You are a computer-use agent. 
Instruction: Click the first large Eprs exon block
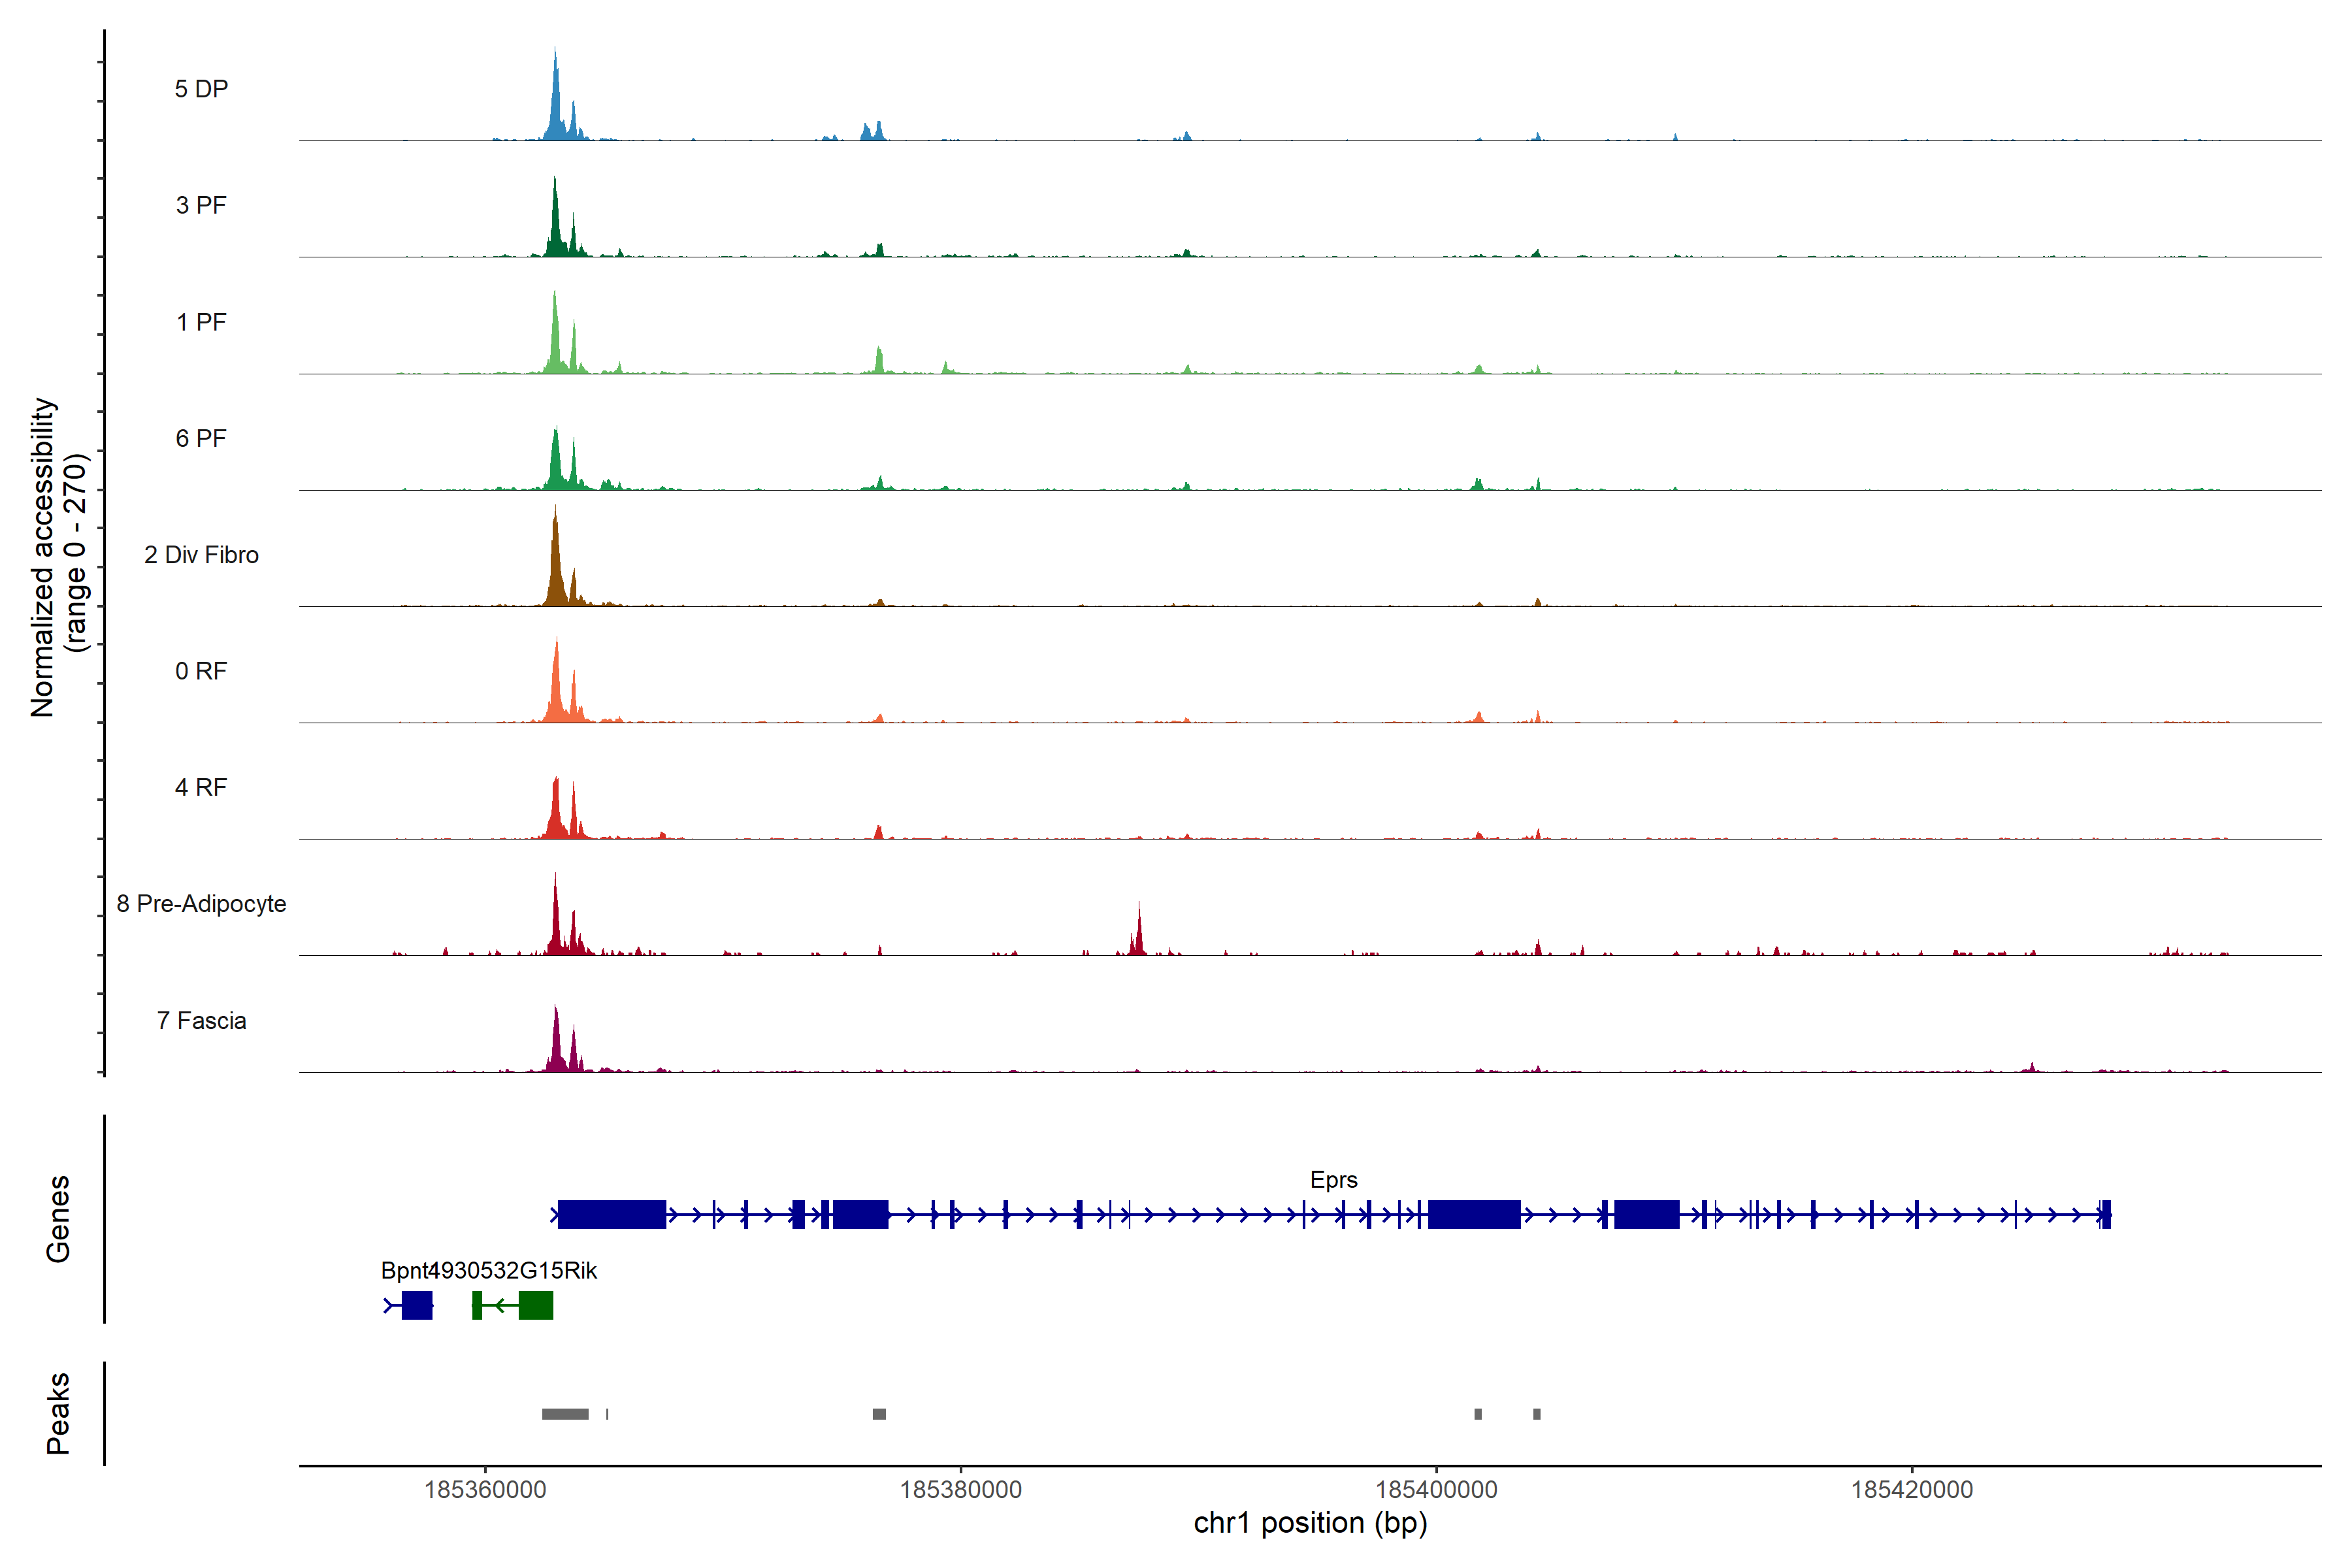[611, 1214]
